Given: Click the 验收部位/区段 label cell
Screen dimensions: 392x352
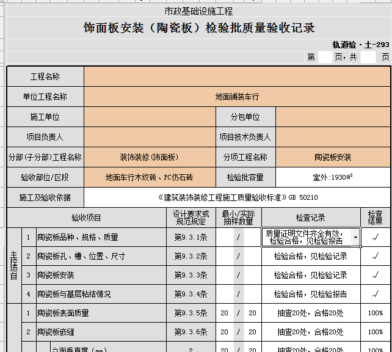Looking at the screenshot, I should tap(45, 177).
